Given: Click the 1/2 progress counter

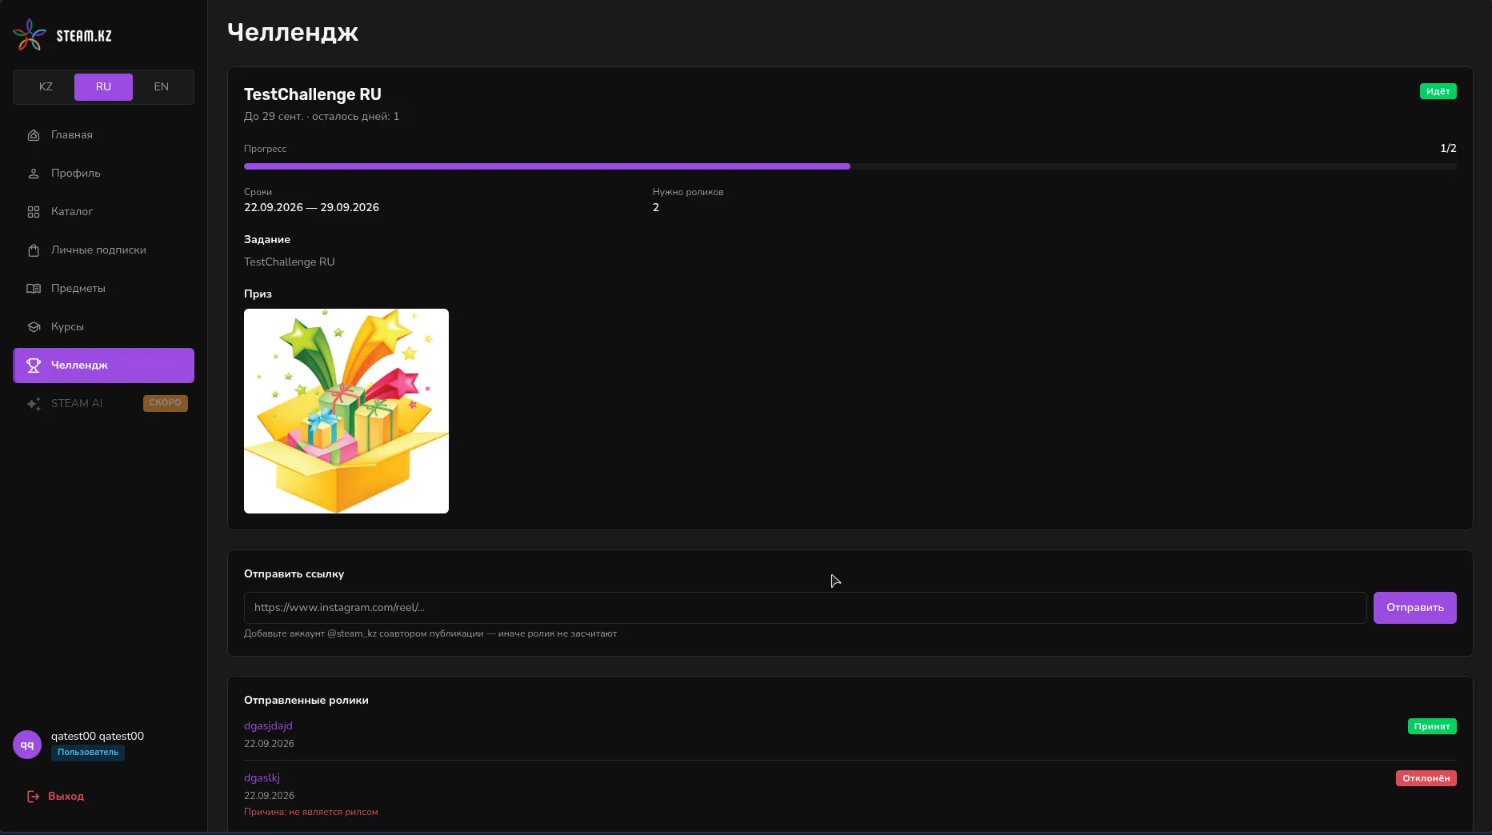Looking at the screenshot, I should 1448,149.
